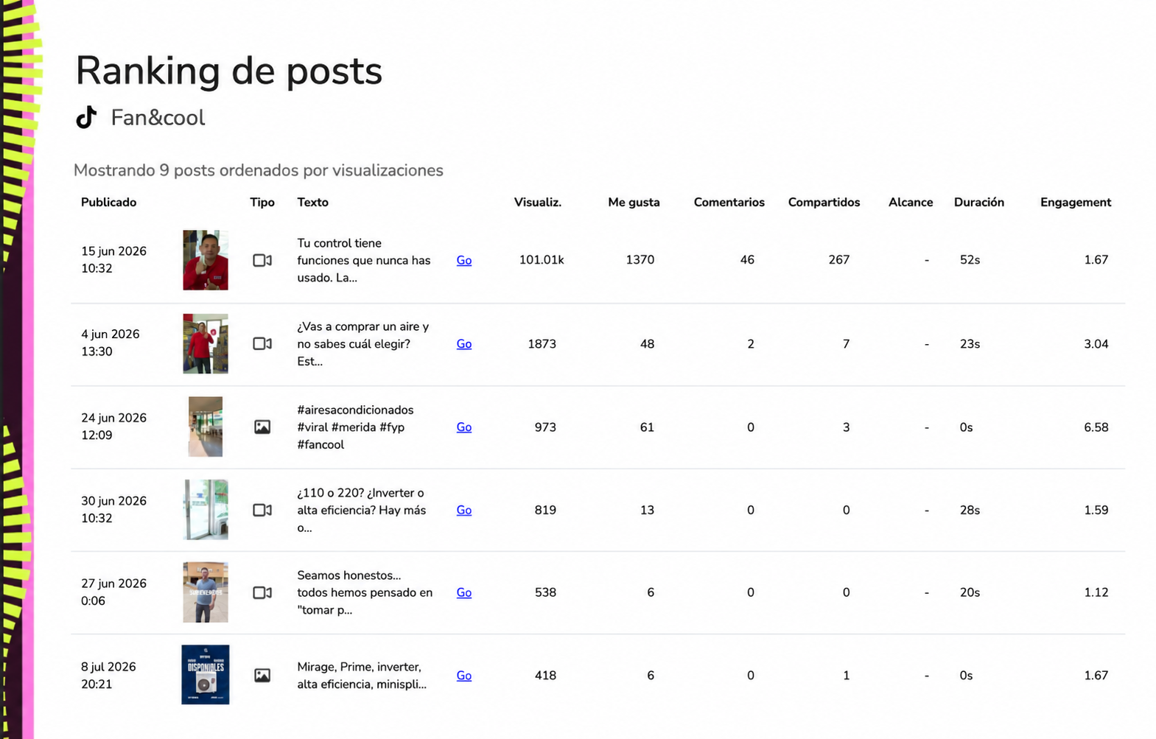Click the Fan&cool account name
This screenshot has height=739, width=1156.
158,117
